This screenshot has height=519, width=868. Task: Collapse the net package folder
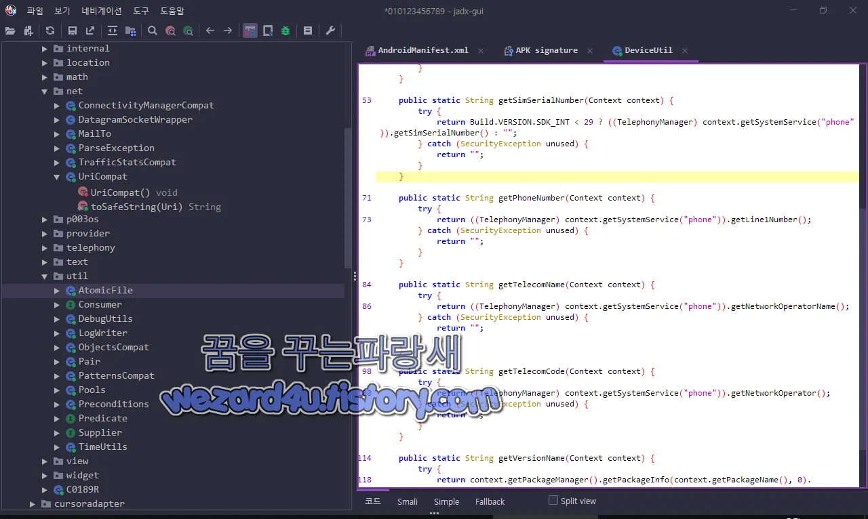coord(45,91)
